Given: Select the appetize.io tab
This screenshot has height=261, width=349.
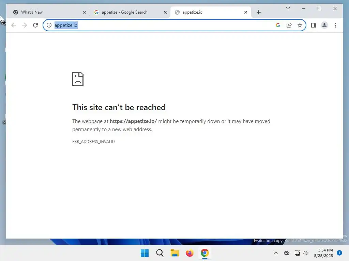Looking at the screenshot, I should tap(210, 12).
